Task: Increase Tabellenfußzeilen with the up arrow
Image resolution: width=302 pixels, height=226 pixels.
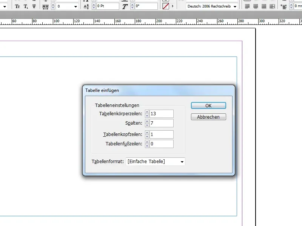Action: tap(147, 142)
